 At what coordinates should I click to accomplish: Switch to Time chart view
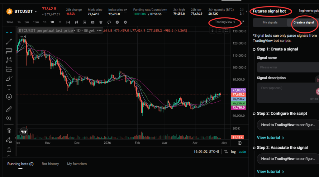pyautogui.click(x=10, y=22)
